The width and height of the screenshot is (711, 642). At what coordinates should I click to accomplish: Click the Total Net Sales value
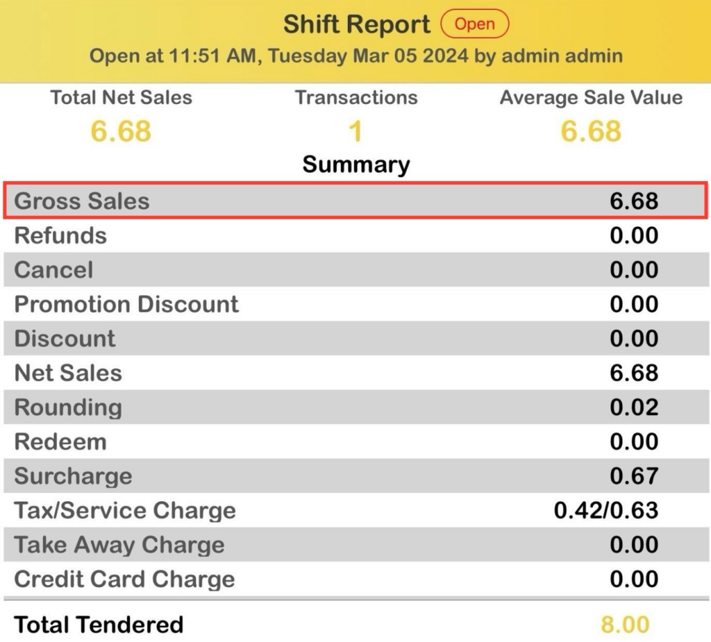pos(121,131)
